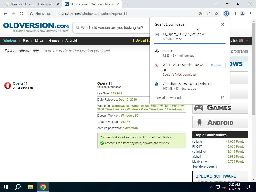Click the Upload Software nav link
This screenshot has height=192, width=256.
[x=141, y=41]
